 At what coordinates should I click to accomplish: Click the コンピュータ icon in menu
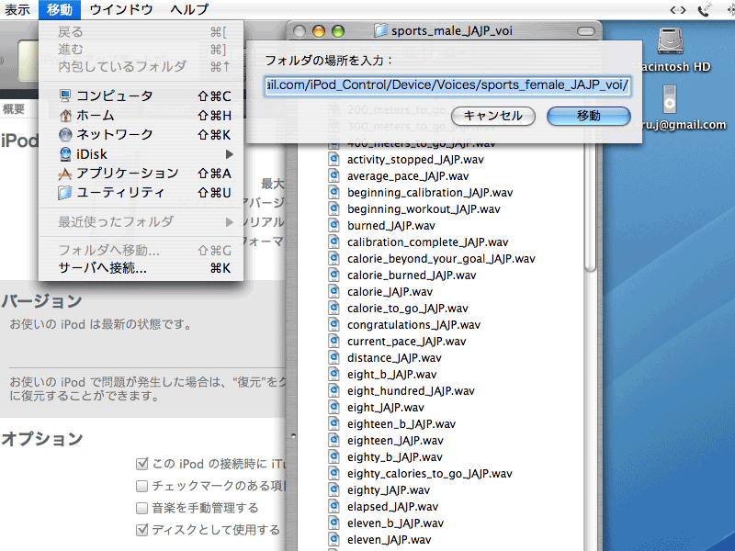pos(65,96)
